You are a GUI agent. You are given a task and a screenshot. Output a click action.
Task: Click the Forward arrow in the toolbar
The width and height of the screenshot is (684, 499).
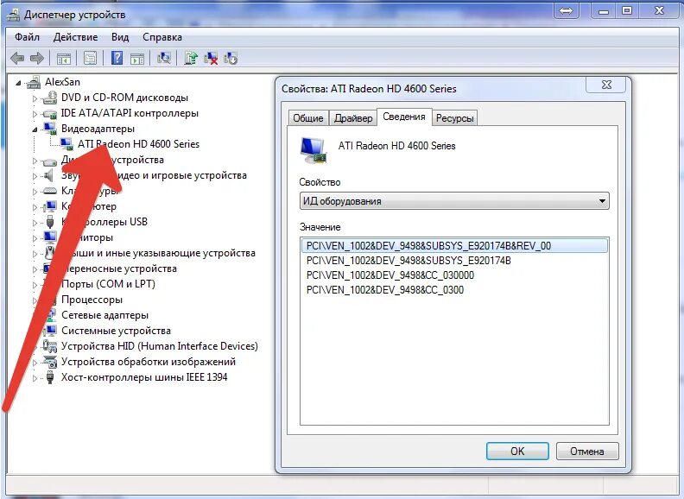coord(37,58)
